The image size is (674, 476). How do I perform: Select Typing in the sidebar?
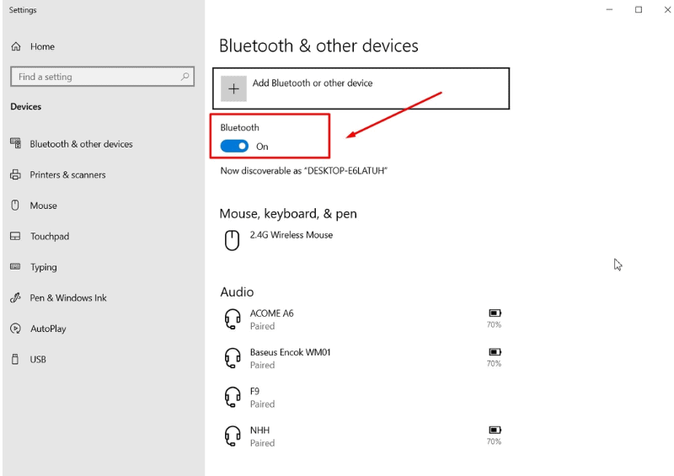click(x=43, y=267)
